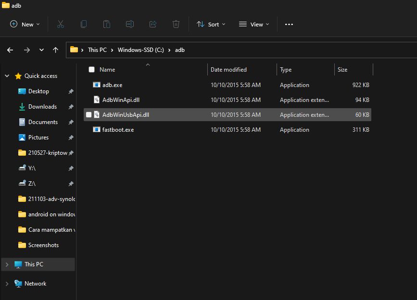Screen dimensions: 417x300
Task: Click the folder icon in address bar
Action: click(74, 50)
